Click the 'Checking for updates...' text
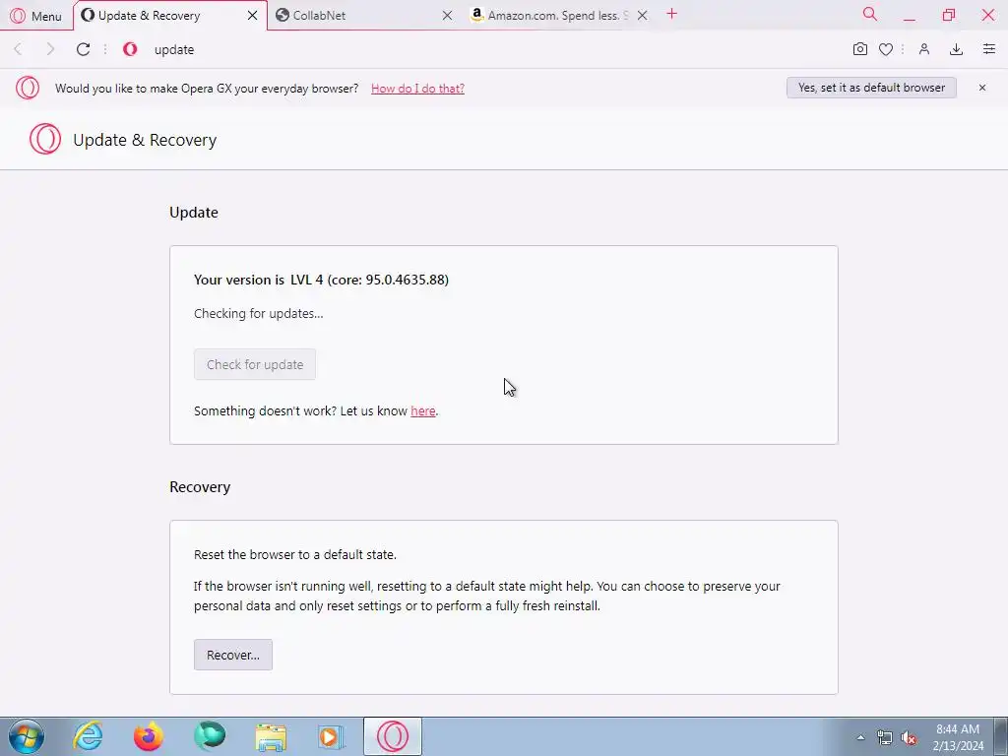Image resolution: width=1008 pixels, height=756 pixels. (x=259, y=314)
